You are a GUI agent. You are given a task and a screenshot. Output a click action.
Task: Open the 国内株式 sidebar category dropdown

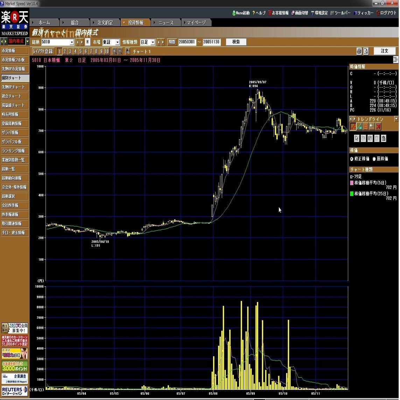pyautogui.click(x=27, y=41)
